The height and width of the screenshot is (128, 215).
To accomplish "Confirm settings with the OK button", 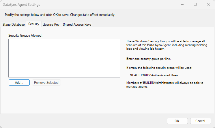I will pyautogui.click(x=177, y=121).
